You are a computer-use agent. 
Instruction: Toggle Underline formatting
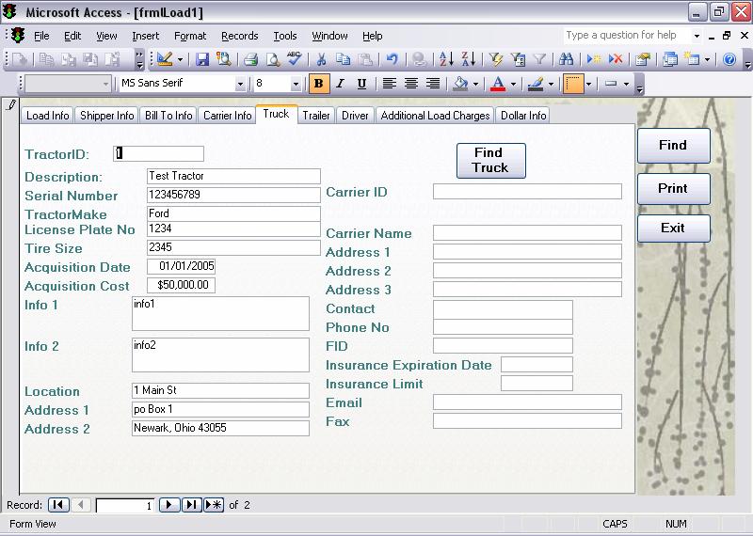point(361,84)
